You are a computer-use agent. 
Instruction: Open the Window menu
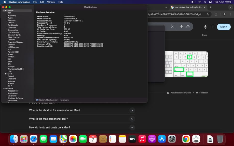click(x=51, y=2)
